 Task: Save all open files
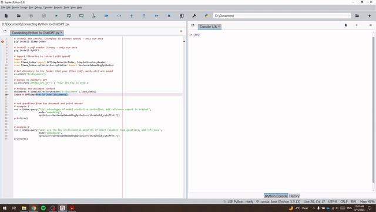43,16
